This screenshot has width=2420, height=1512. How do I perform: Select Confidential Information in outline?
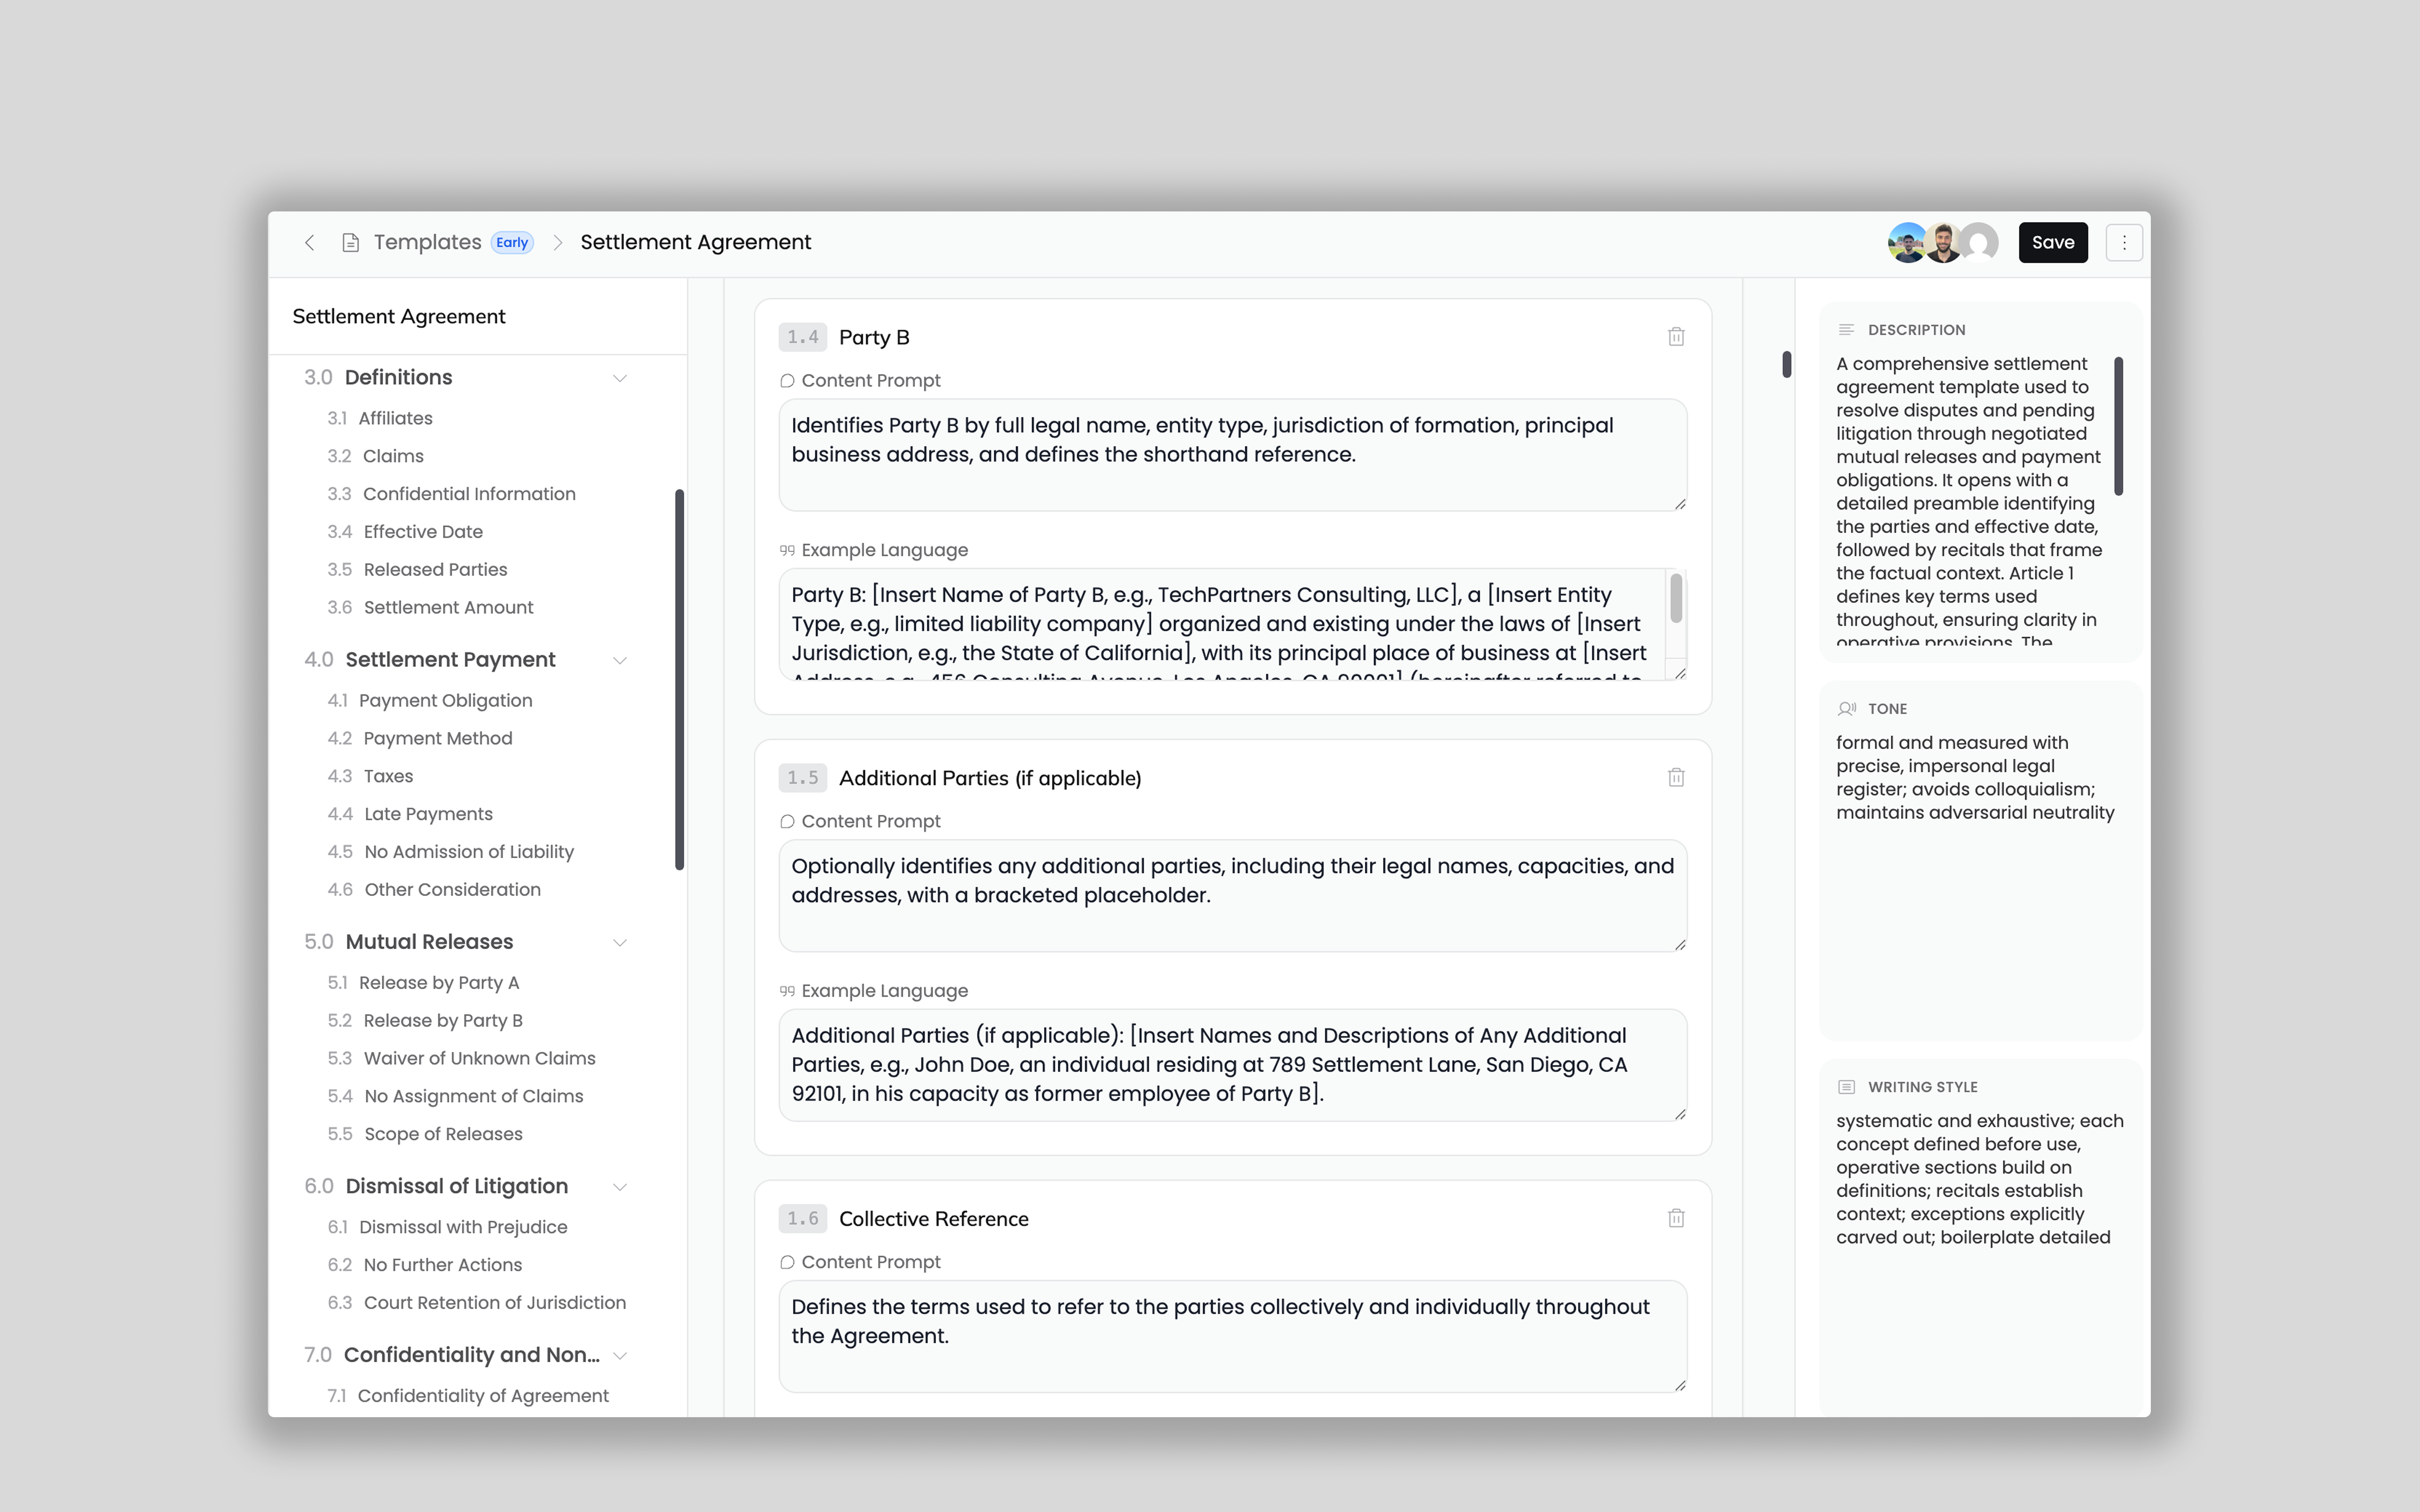click(x=469, y=494)
